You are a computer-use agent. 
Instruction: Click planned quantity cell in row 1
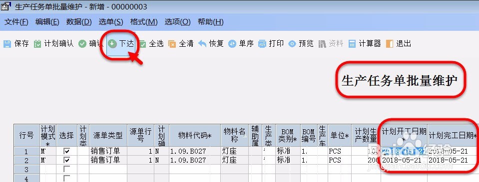[366, 151]
